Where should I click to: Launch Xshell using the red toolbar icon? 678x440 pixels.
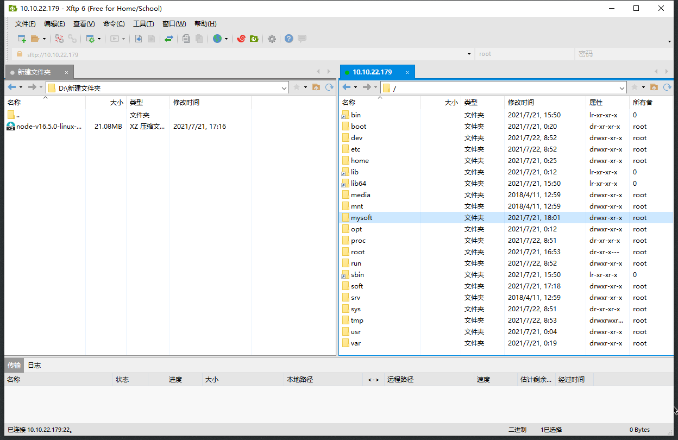(x=241, y=38)
